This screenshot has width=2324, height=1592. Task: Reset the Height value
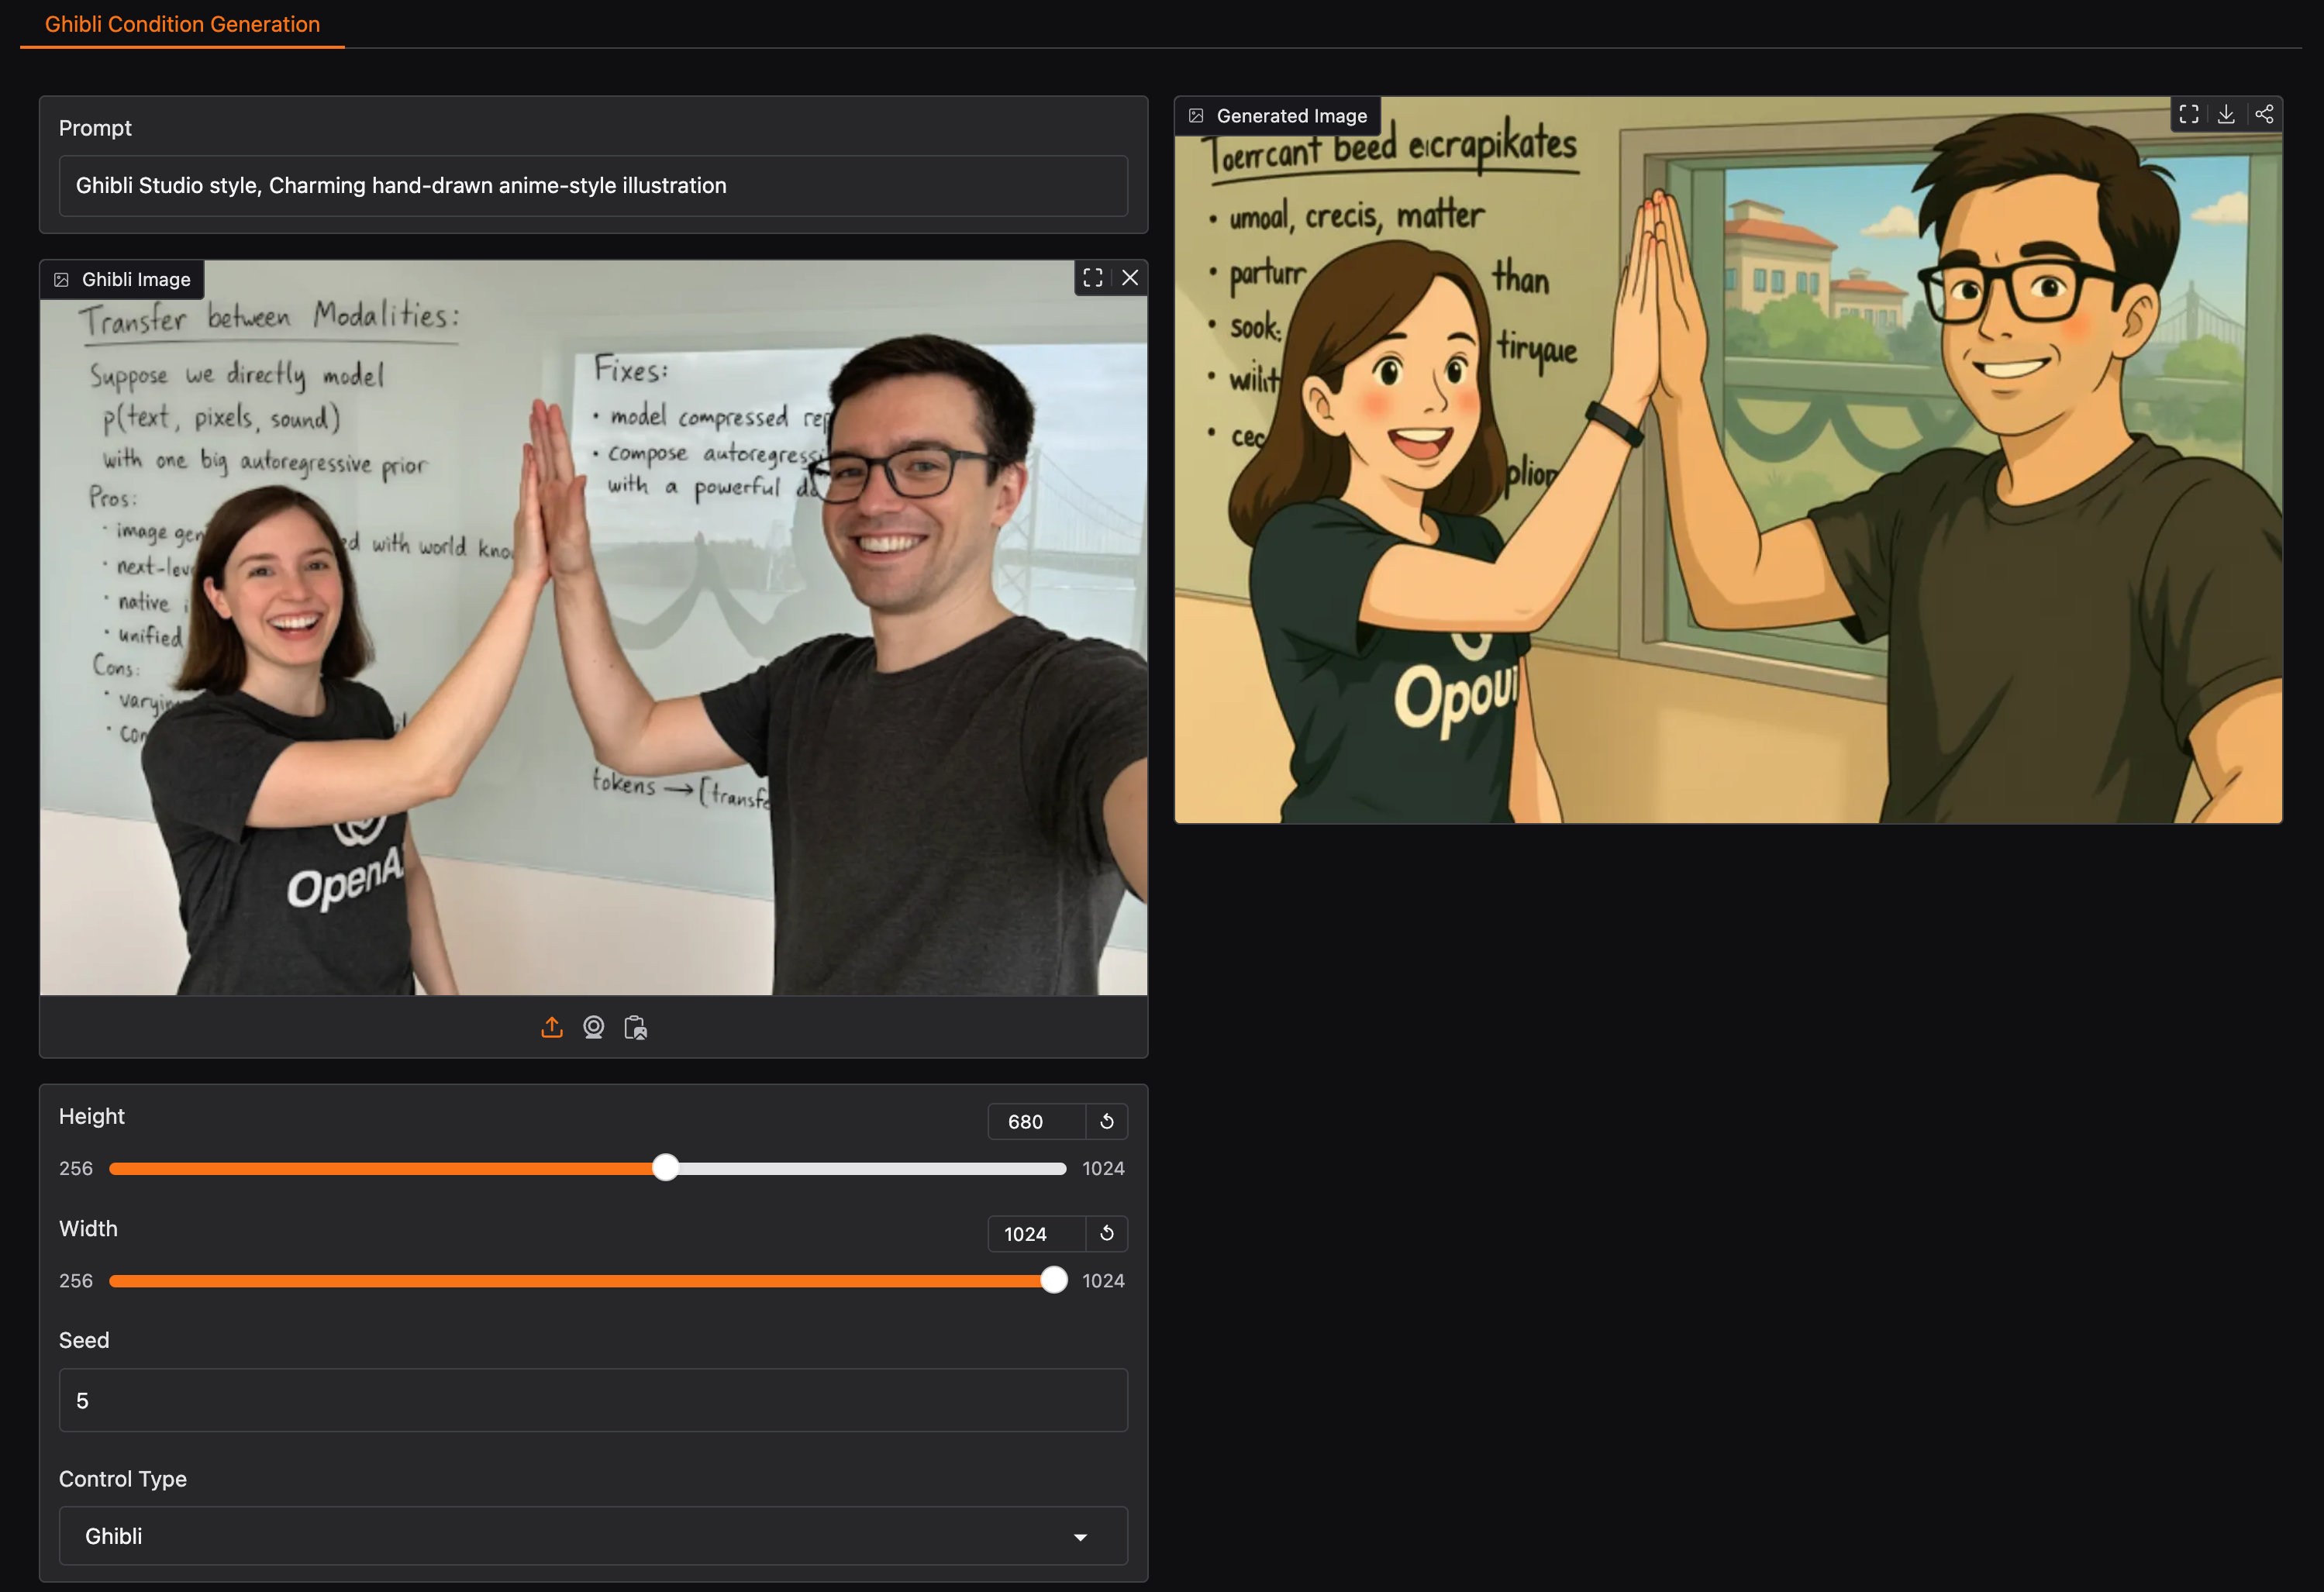tap(1106, 1121)
